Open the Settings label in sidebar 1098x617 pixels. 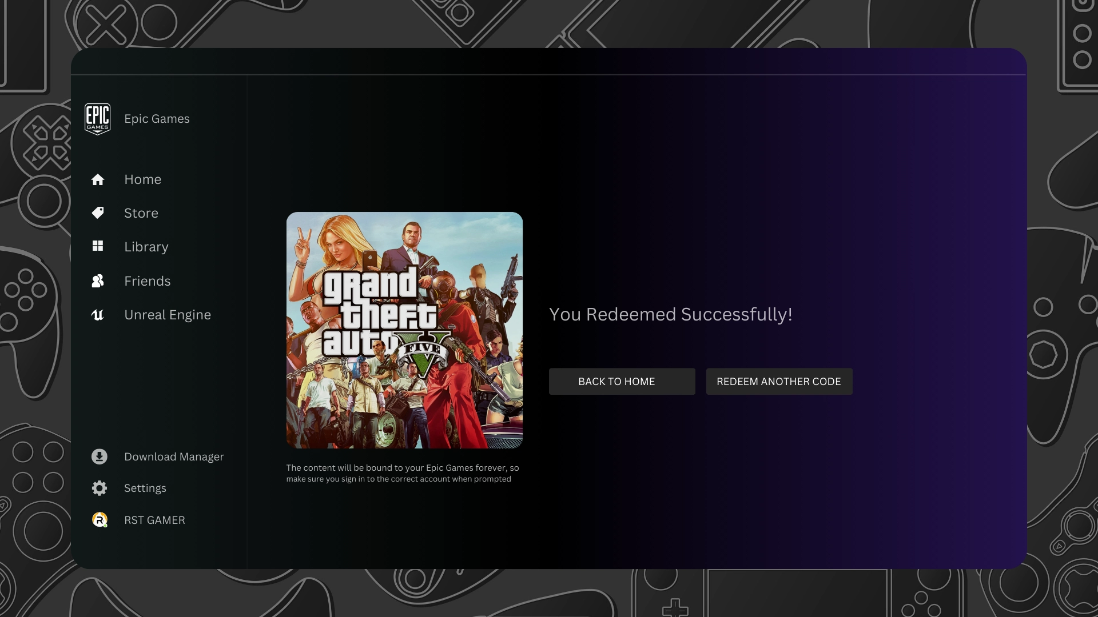coord(145,488)
